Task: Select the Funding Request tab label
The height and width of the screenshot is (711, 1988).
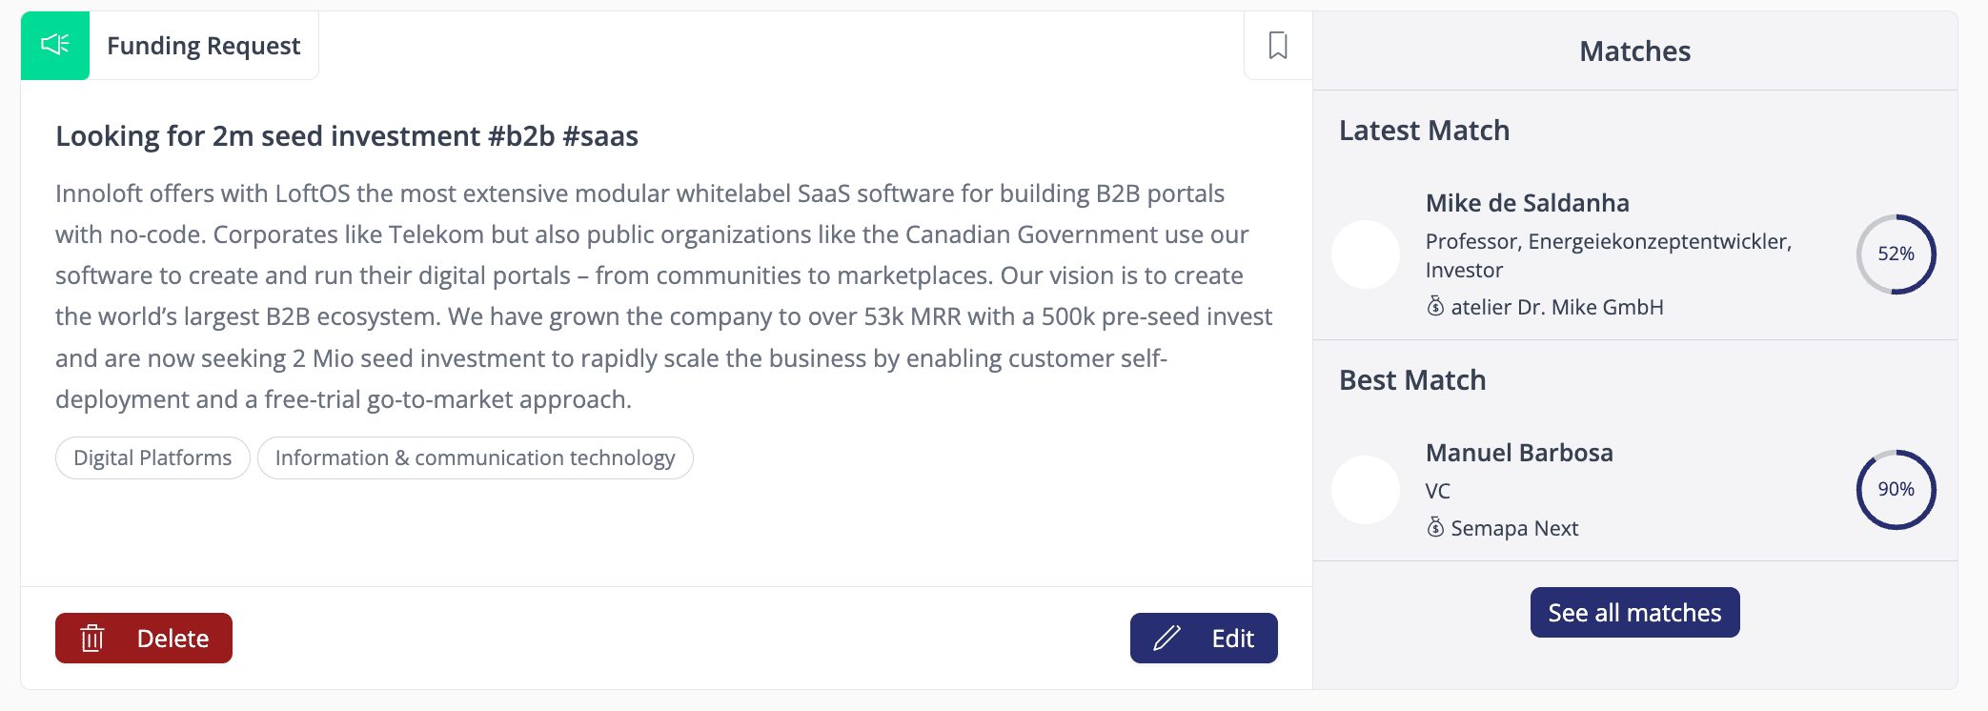Action: [203, 46]
